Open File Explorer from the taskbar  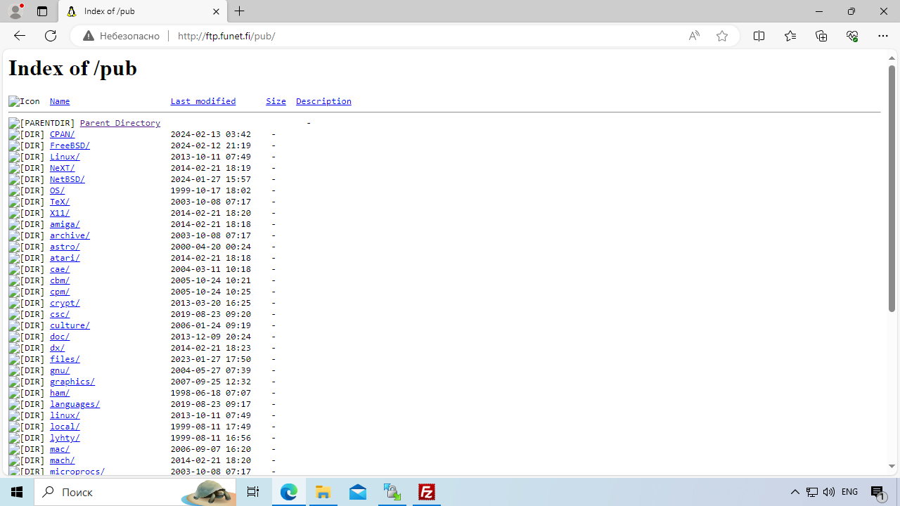323,492
